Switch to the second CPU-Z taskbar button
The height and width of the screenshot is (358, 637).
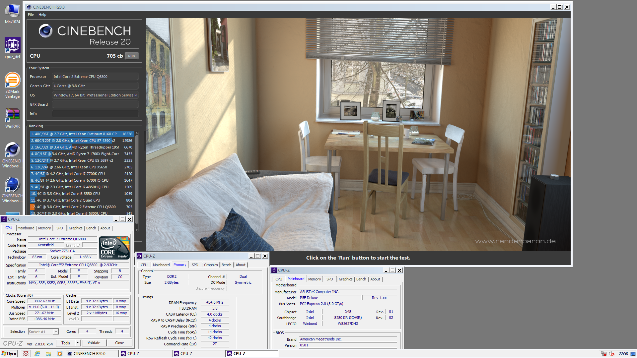click(x=199, y=354)
